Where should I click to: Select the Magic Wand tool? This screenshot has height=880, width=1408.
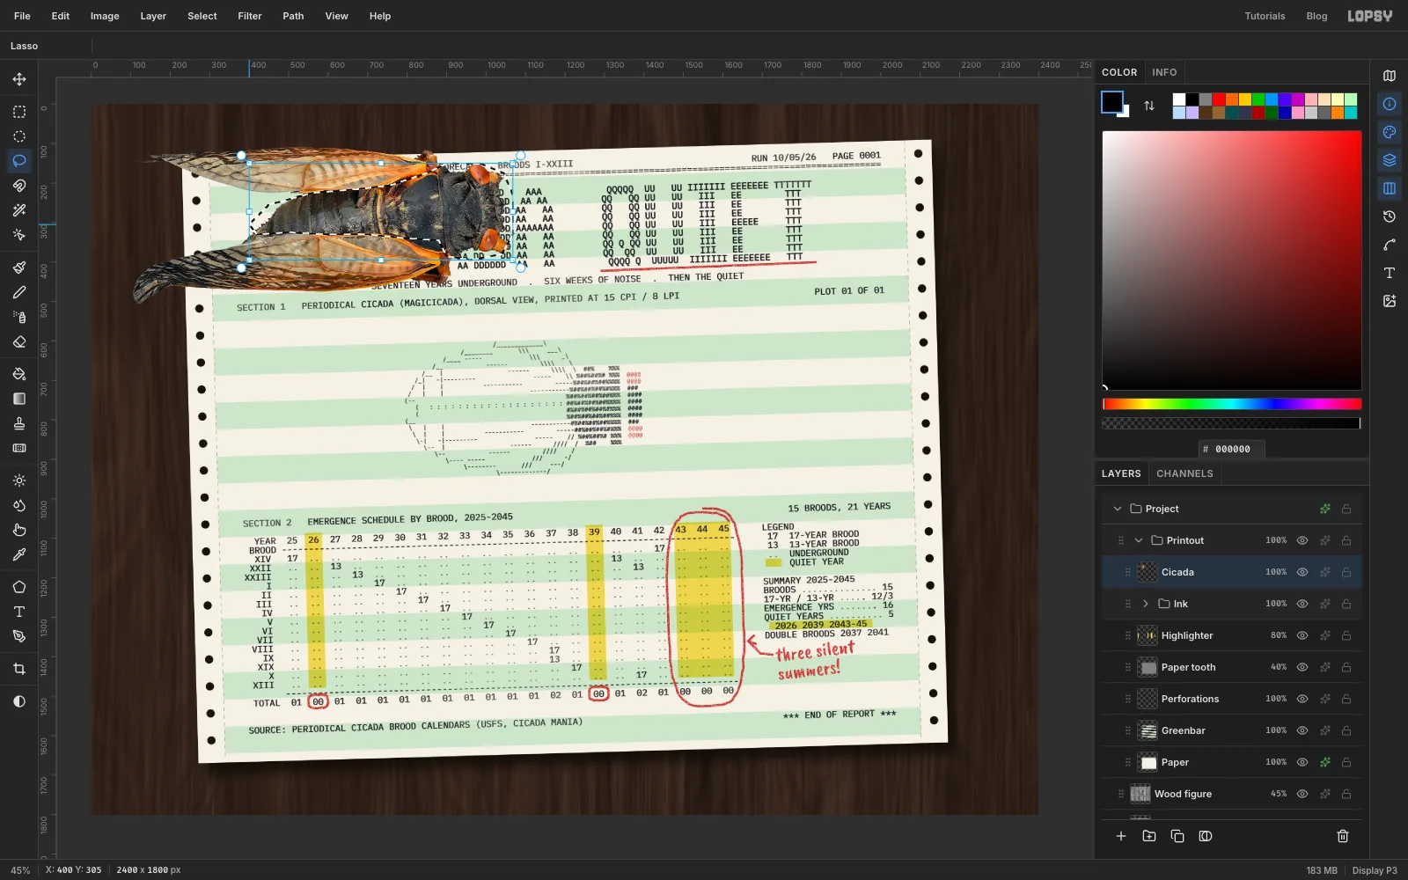pos(19,210)
